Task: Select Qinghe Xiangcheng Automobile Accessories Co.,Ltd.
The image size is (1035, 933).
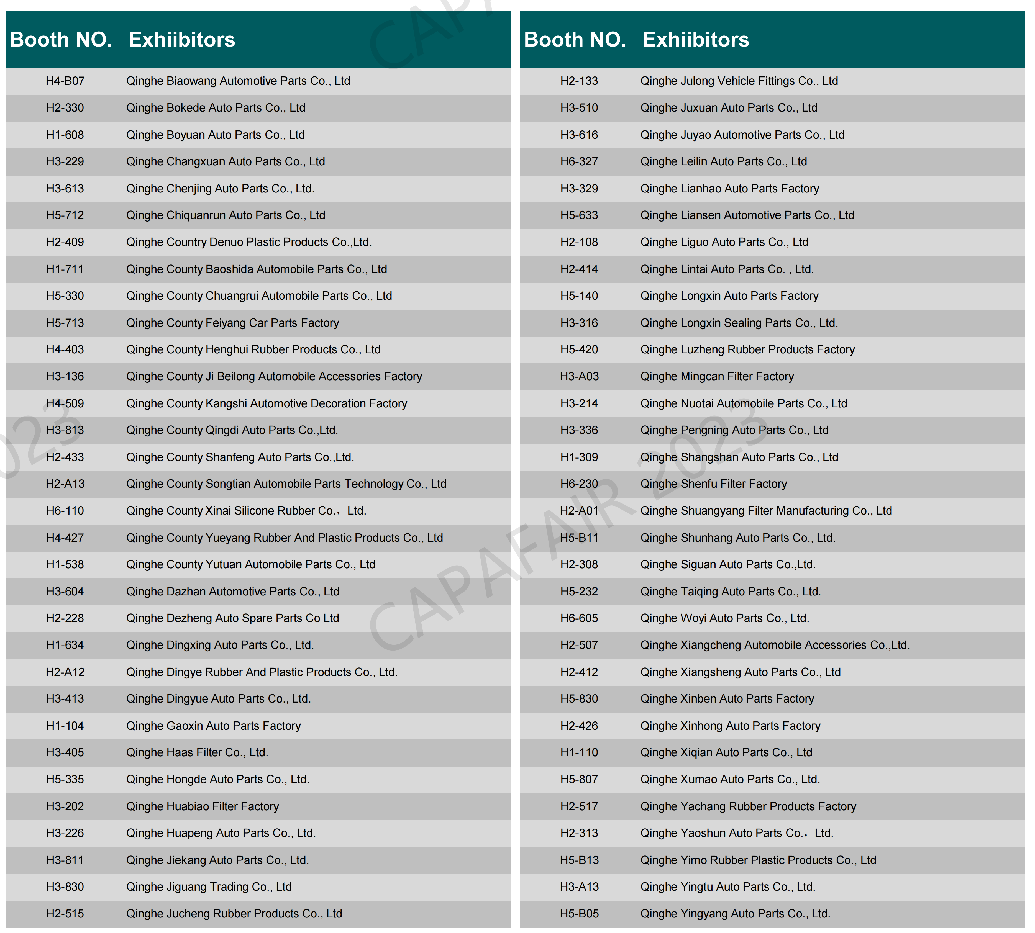Action: coord(775,645)
